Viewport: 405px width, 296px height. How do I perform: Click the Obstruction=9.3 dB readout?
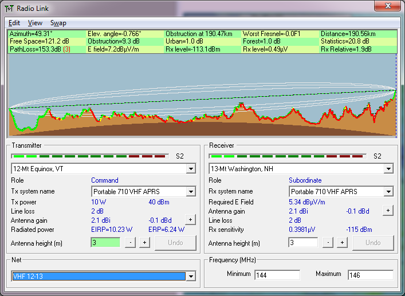pyautogui.click(x=113, y=41)
